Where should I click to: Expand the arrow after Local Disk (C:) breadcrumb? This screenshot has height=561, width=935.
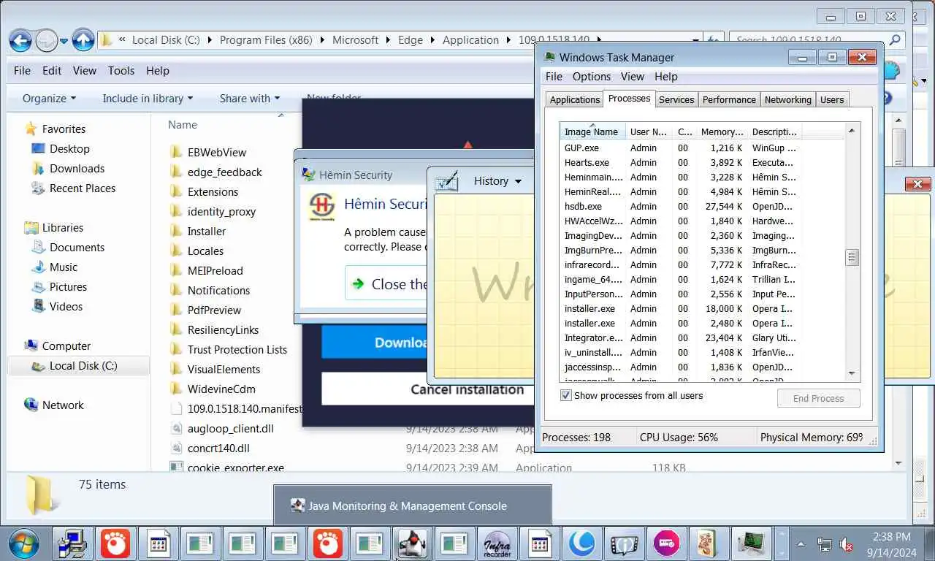coord(210,40)
